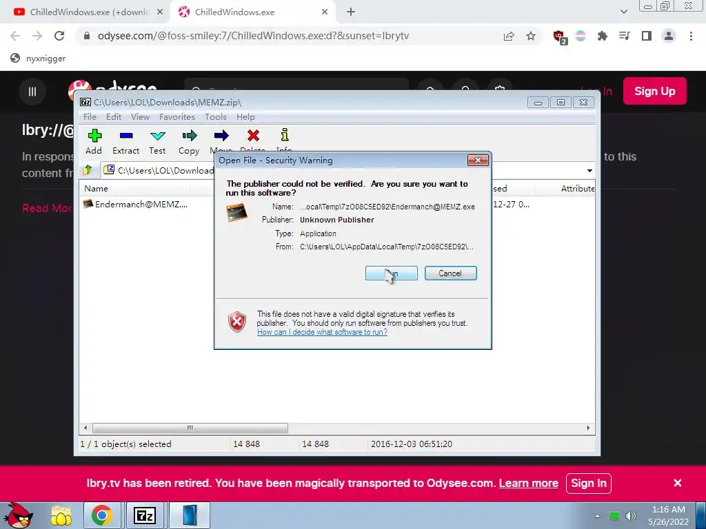
Task: Open the uBlock Origin extension icon
Action: (560, 37)
